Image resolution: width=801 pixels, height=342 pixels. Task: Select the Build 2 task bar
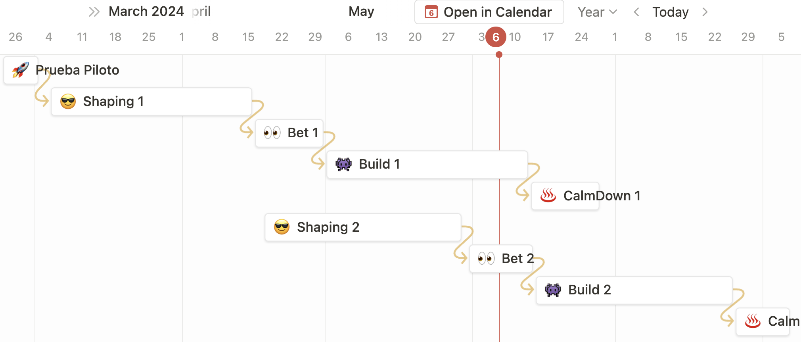634,290
